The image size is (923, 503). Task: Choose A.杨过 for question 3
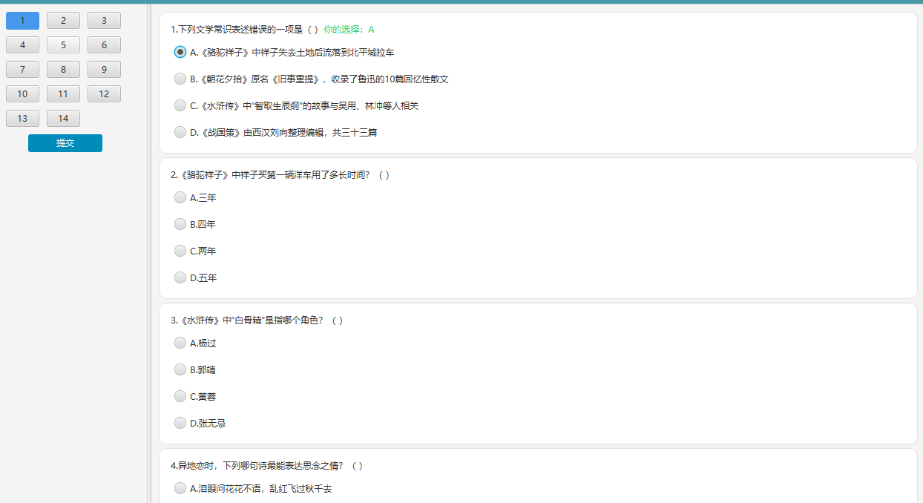(180, 343)
